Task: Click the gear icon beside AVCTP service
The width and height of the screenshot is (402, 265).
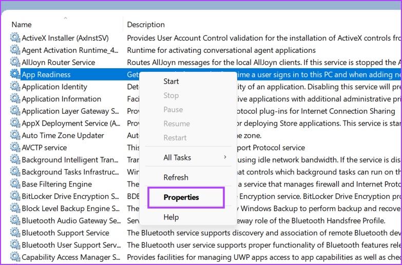Action: pos(15,148)
